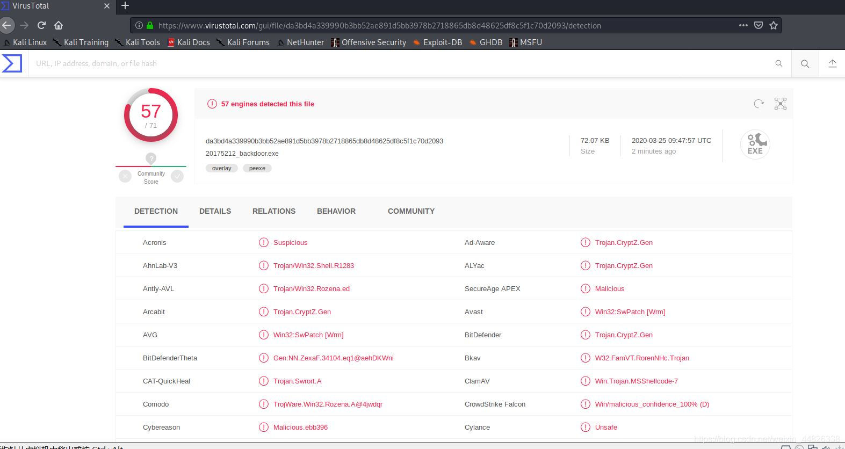
Task: Click the overlay tag
Action: 221,168
